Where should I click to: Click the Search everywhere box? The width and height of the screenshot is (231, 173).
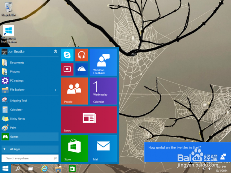pyautogui.click(x=30, y=158)
